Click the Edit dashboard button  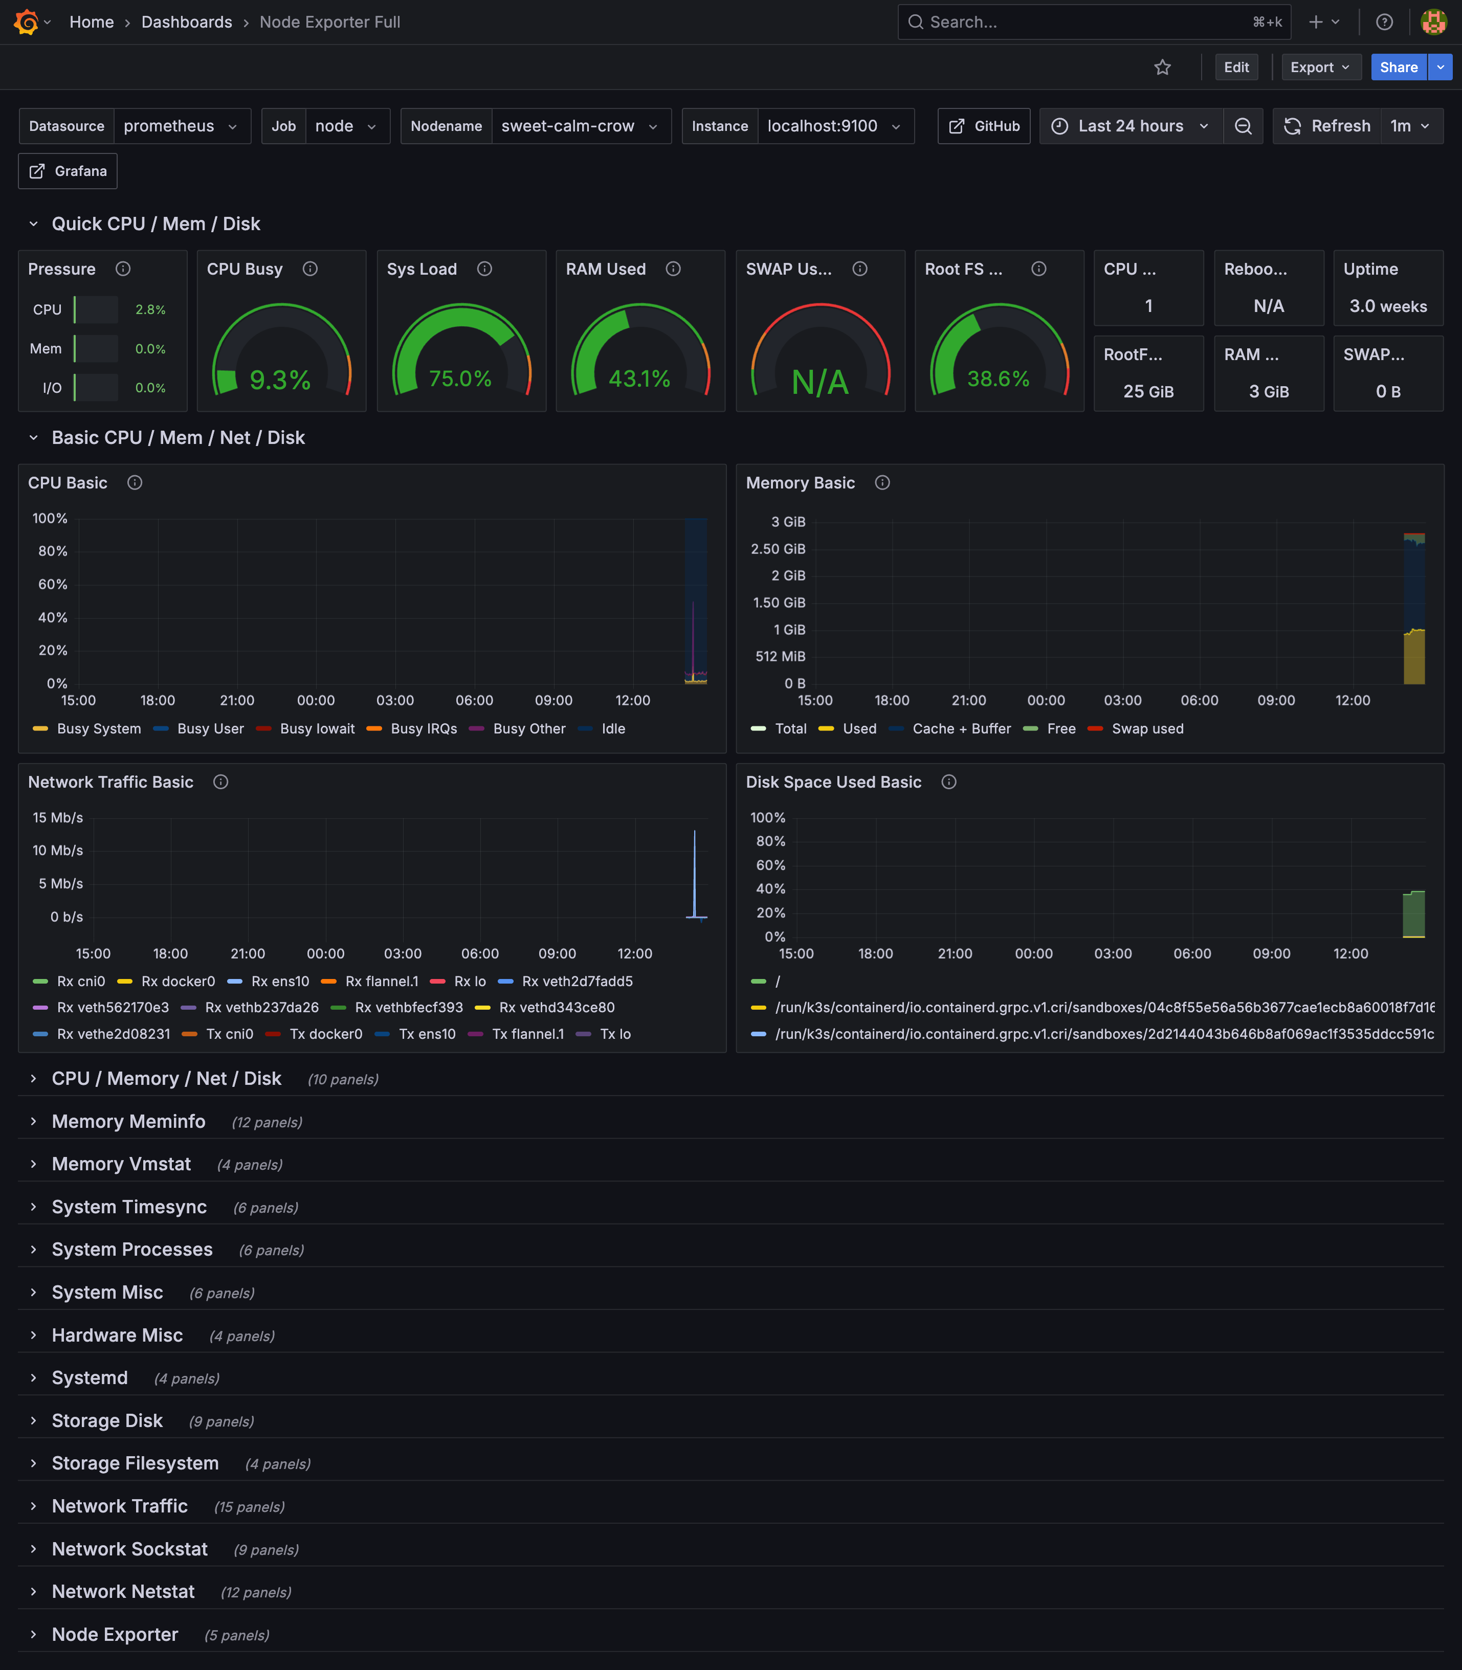1235,68
